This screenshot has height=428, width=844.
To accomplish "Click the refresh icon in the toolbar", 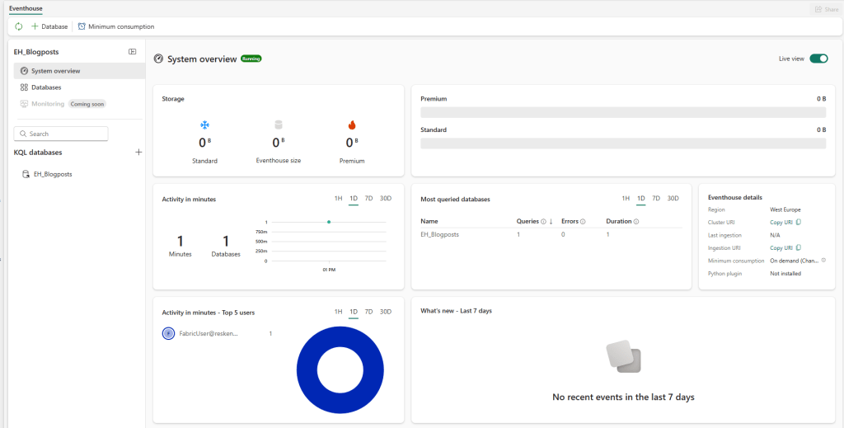I will (x=19, y=26).
